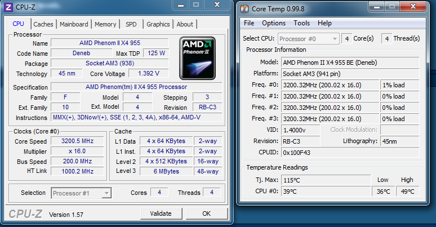
Task: Click the Validate button
Action: 161,213
